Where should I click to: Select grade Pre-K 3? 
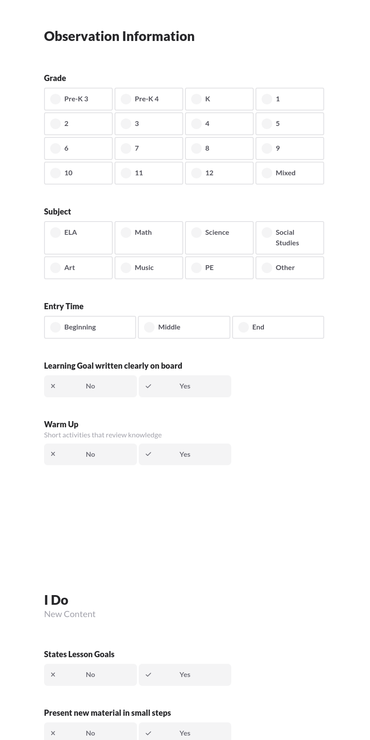pos(78,99)
